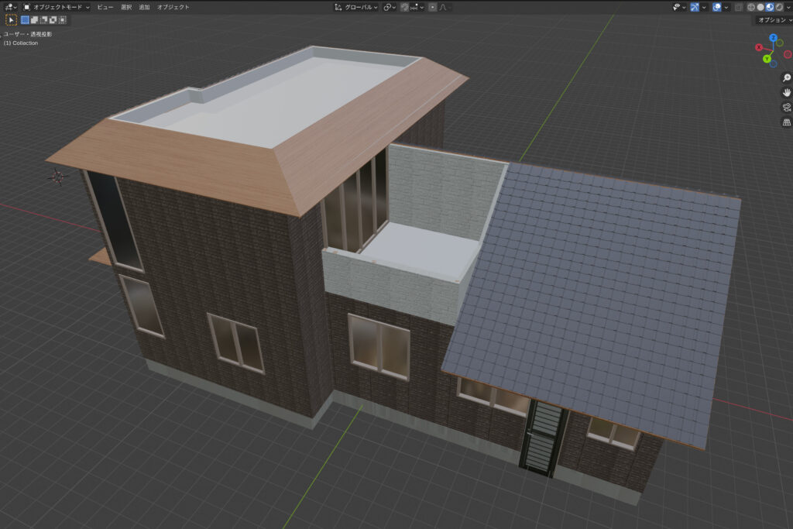This screenshot has height=529, width=793.
Task: Toggle viewport gizmo display button
Action: [x=695, y=7]
